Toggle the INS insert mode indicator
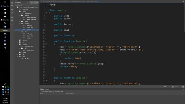Image resolution: width=185 pixels, height=104 pixels. tap(173, 87)
